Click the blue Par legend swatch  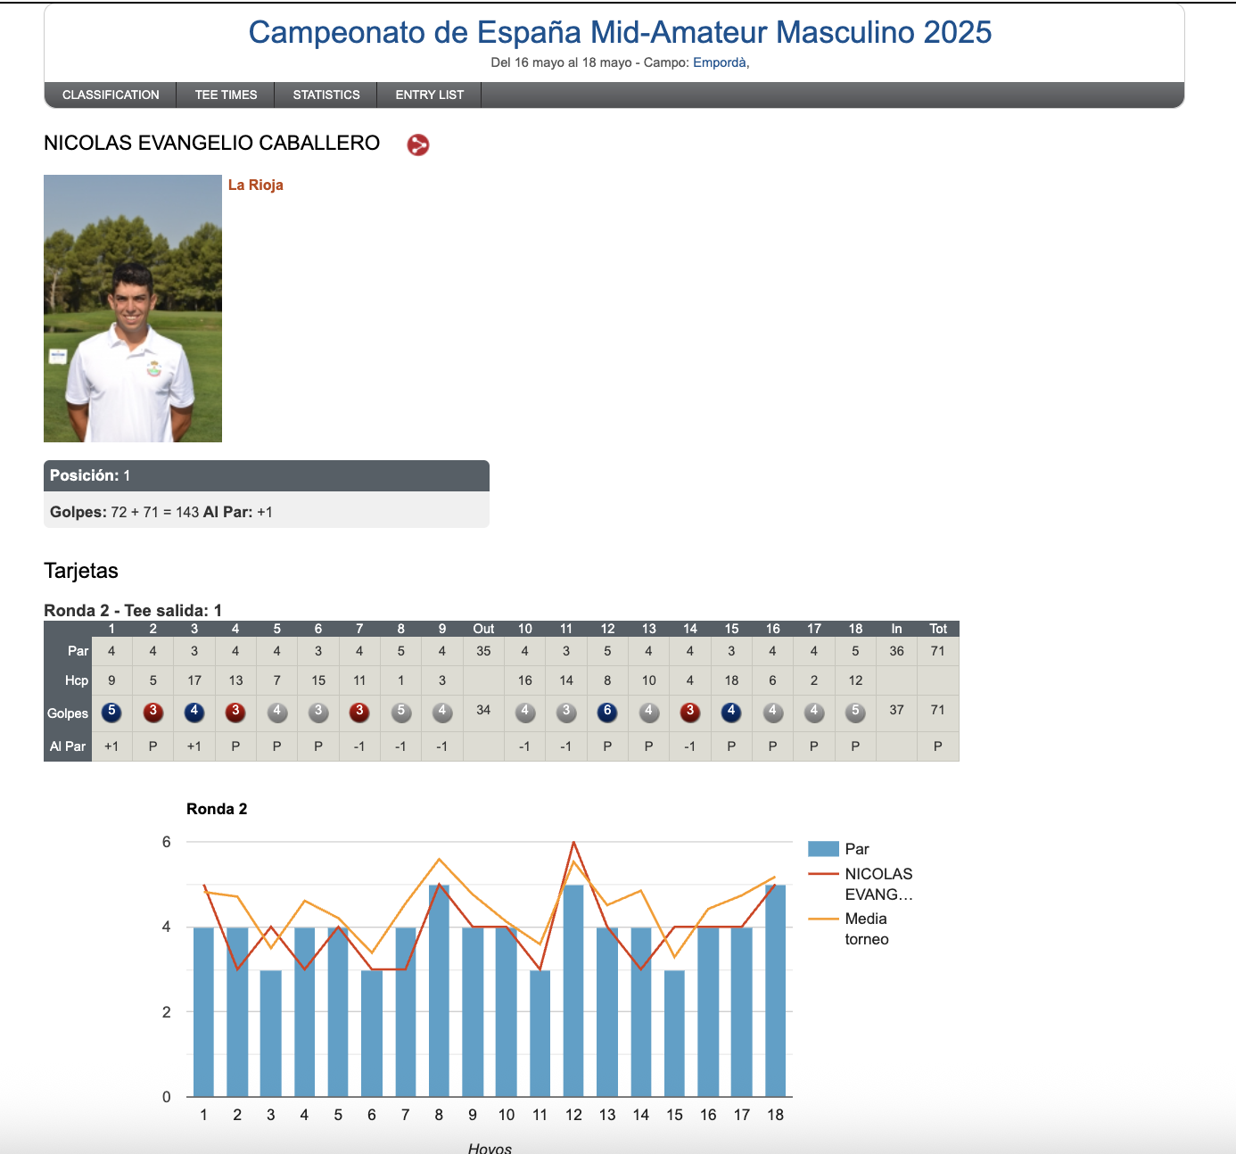823,849
